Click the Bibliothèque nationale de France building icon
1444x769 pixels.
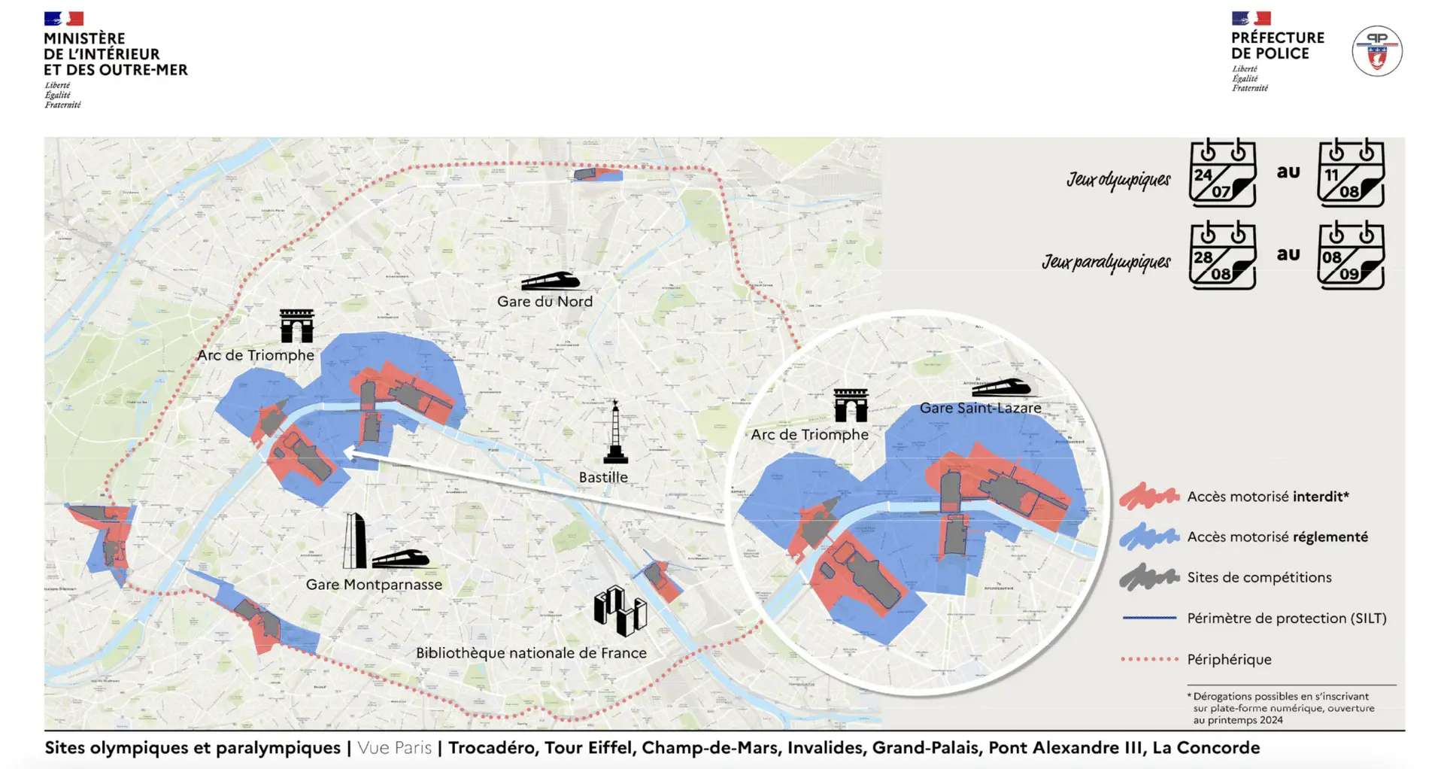tap(620, 610)
